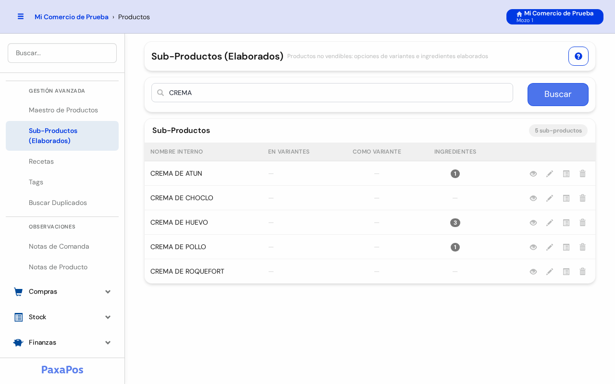Select Sub-Productos (Elaborados) in the sidebar
Viewport: 615px width, 384px height.
[62, 136]
